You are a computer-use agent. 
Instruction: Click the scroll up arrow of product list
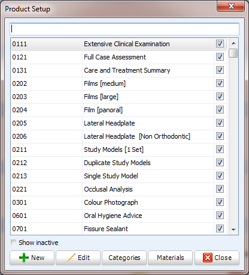tap(233, 43)
